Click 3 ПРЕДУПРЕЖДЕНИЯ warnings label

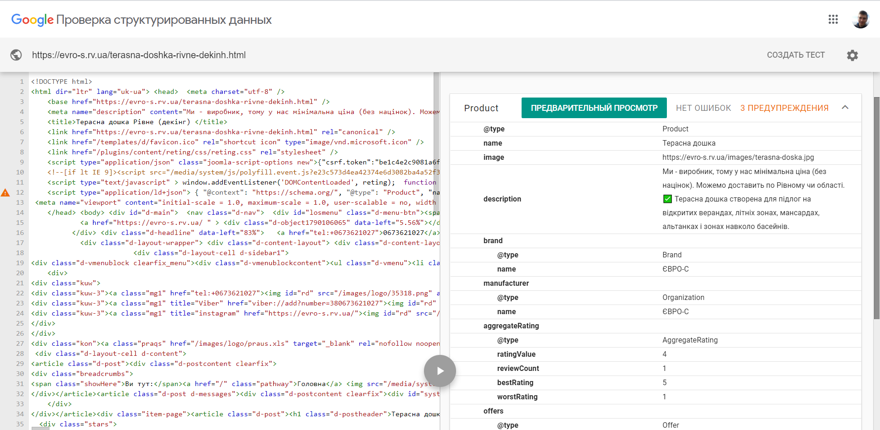784,108
